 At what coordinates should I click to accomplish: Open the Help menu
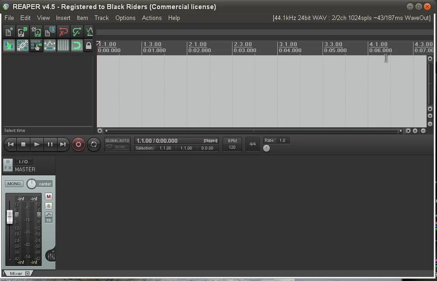pos(174,18)
